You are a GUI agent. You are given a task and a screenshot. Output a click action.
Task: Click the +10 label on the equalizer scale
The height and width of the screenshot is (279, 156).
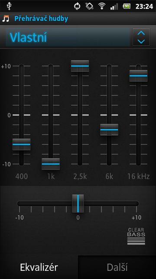6,66
